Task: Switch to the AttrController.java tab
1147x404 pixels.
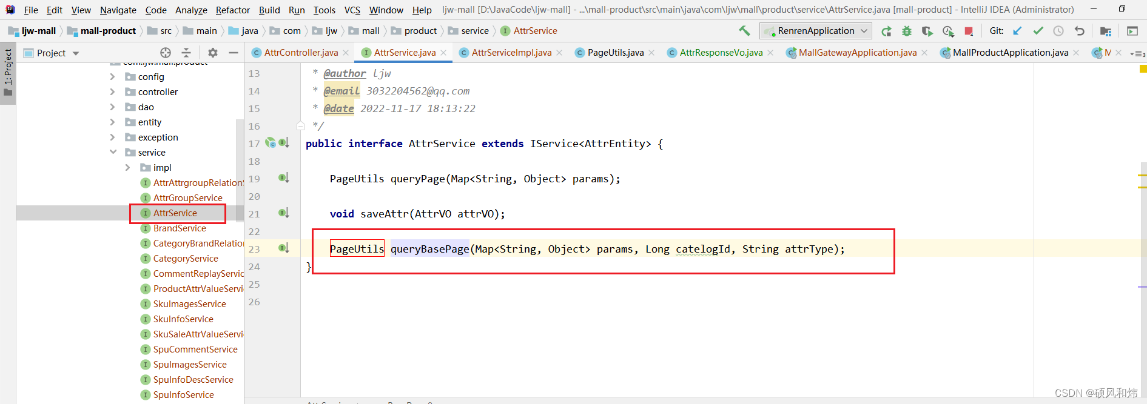Action: tap(301, 53)
